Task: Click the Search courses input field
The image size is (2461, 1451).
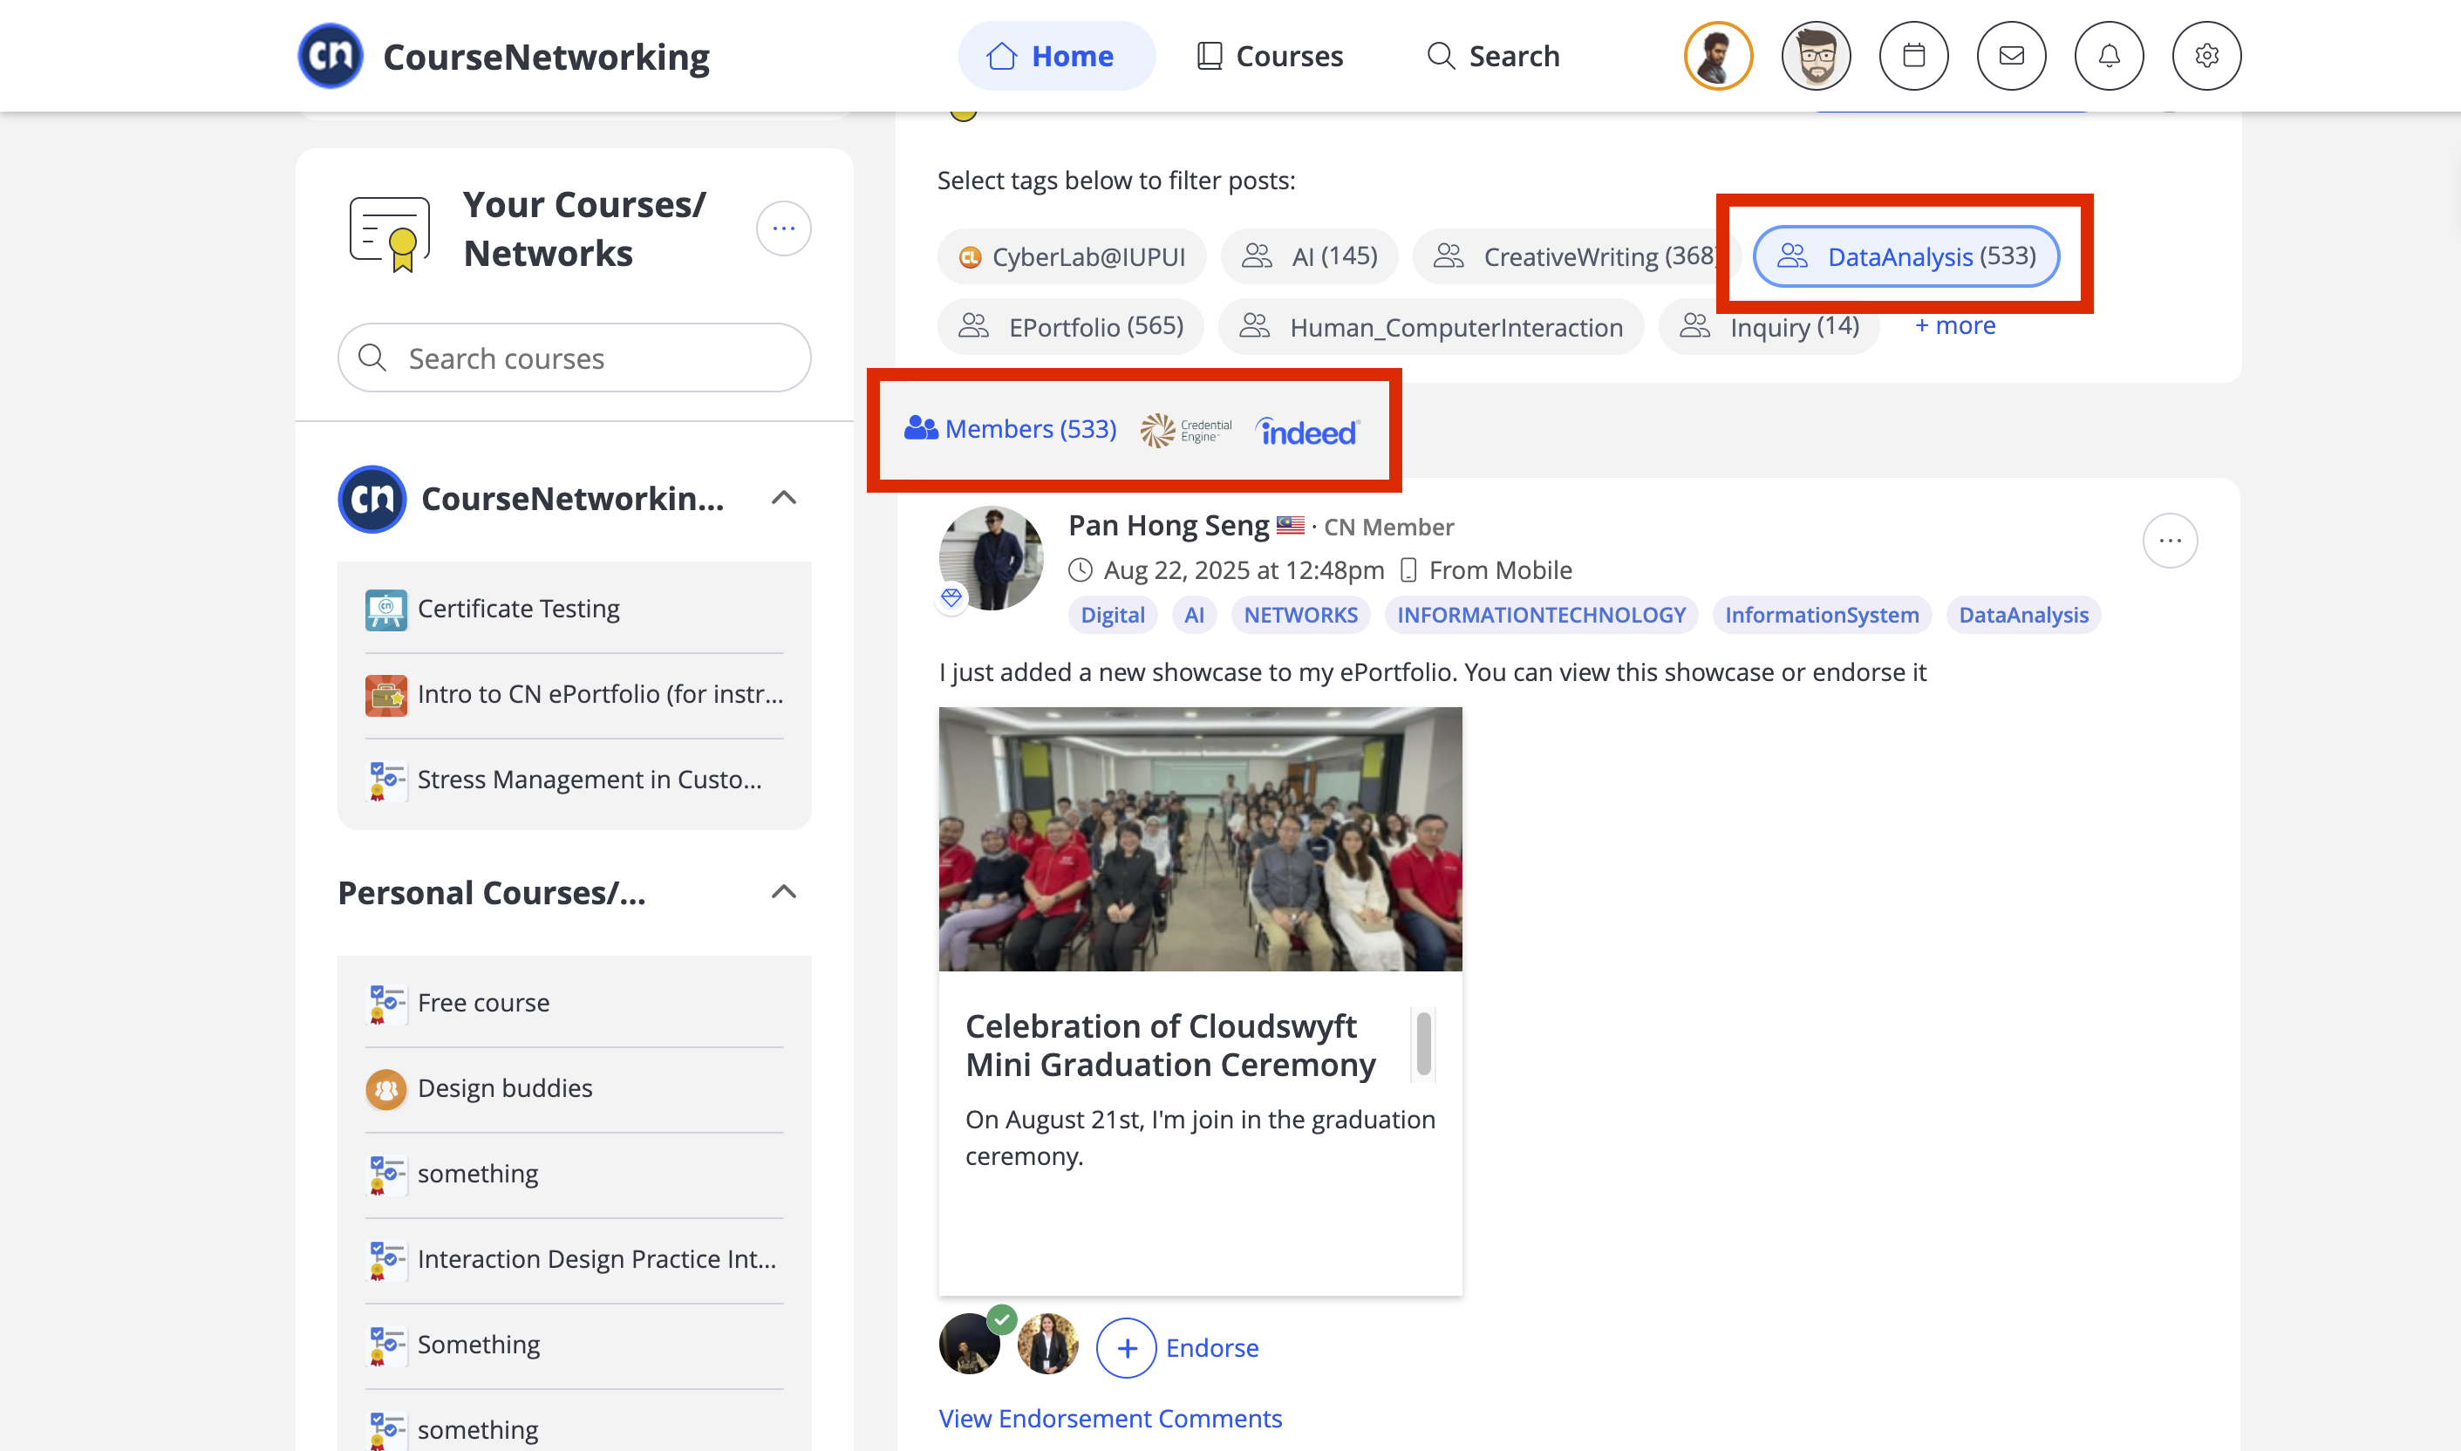Action: point(574,358)
